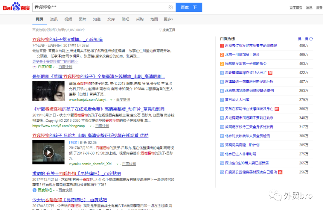Switch to the 图片 tab
The image size is (323, 210).
(x=83, y=19)
